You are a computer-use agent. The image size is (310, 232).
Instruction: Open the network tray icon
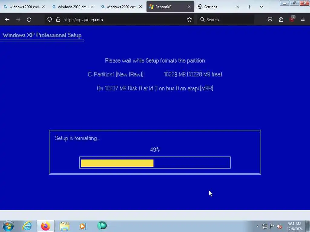(265, 226)
